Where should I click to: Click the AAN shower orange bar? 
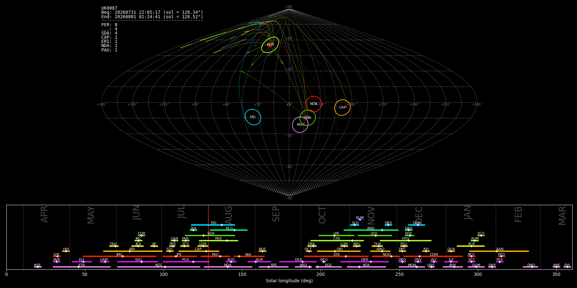point(499,251)
